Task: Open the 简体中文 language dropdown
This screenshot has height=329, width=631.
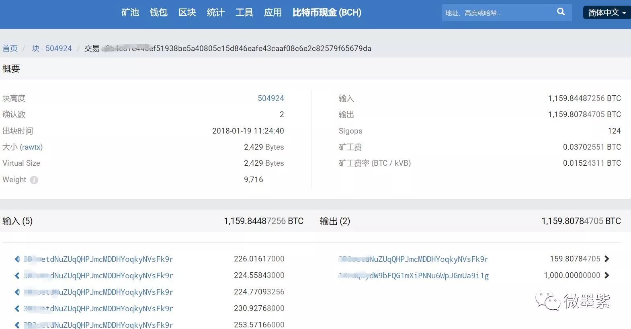Action: [607, 12]
